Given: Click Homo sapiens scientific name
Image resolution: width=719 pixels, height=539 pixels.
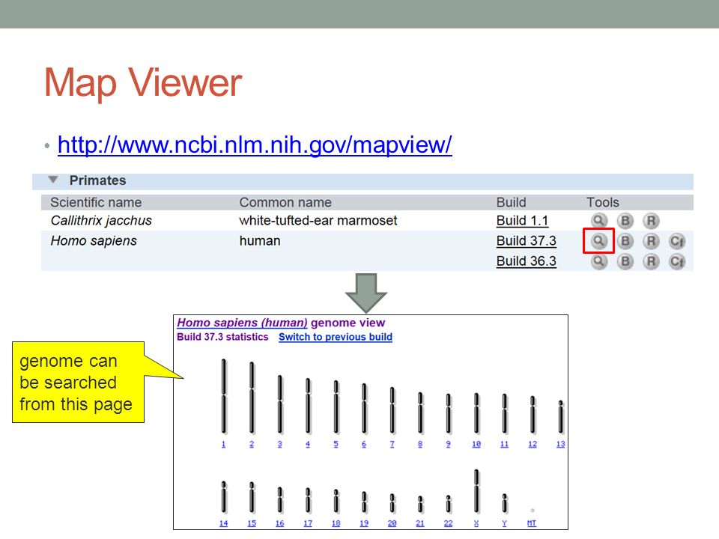Looking at the screenshot, I should (94, 241).
